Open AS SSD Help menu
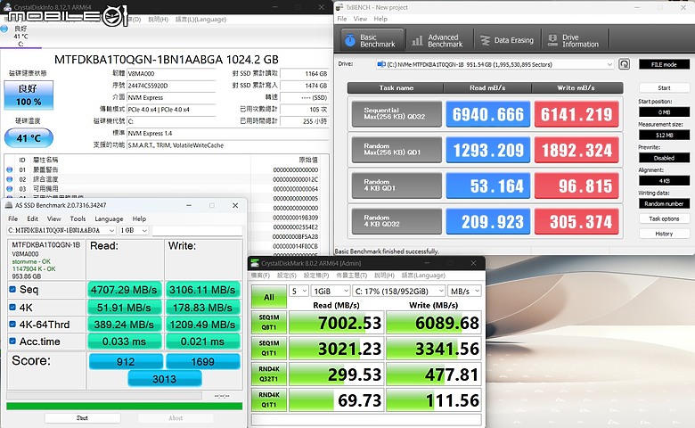 pos(139,218)
